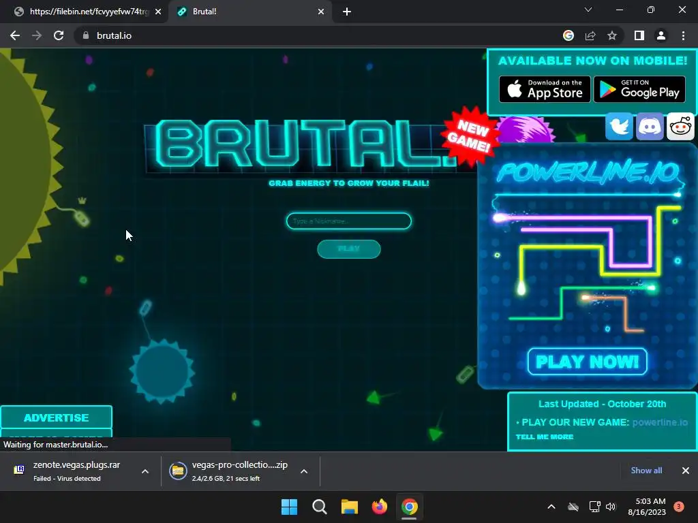Viewport: 698px width, 523px height.
Task: Open the Get it on Google Play badge
Action: 639,89
